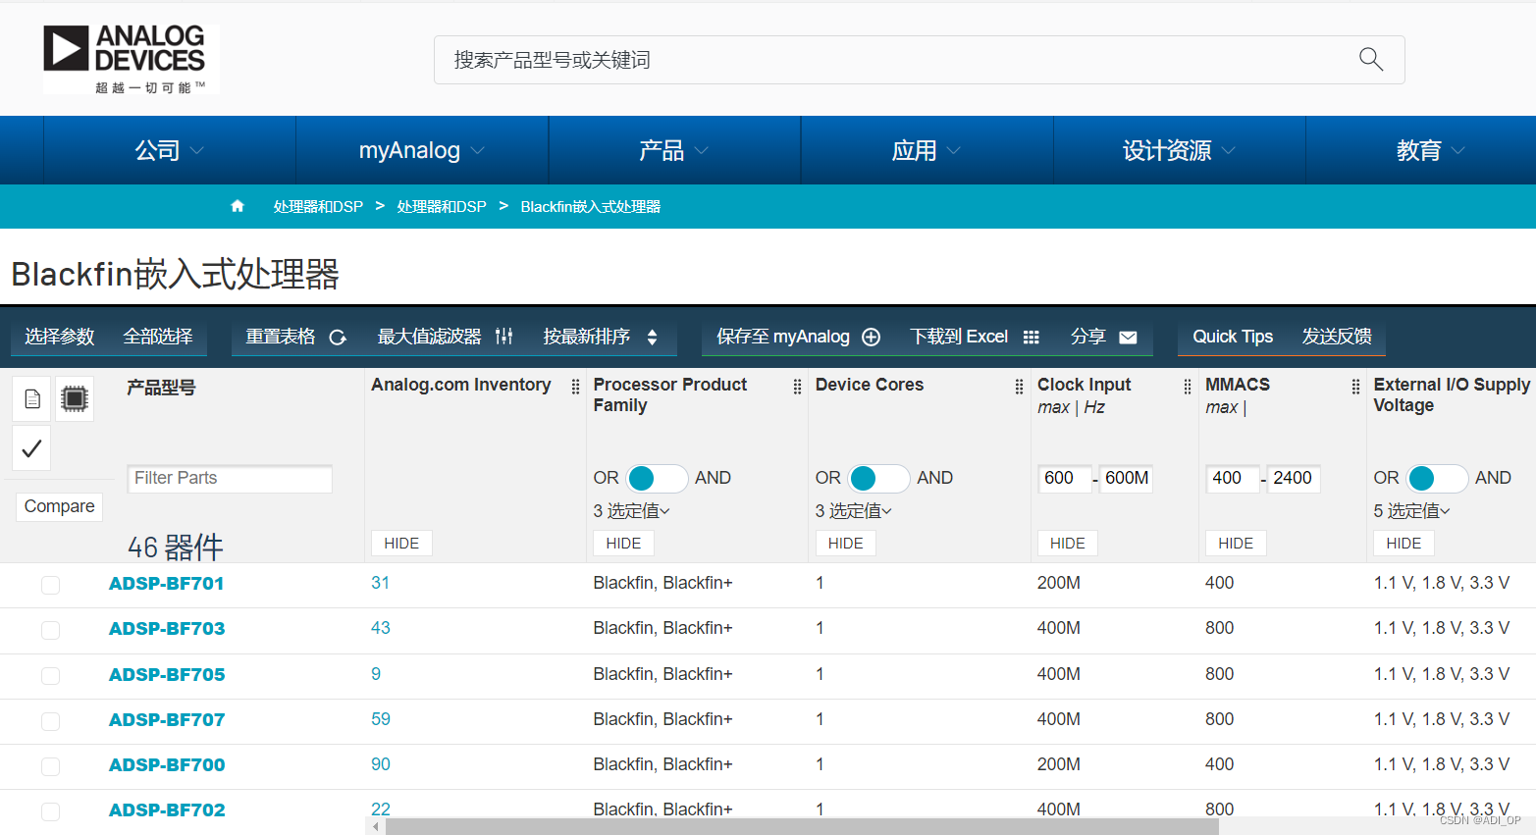This screenshot has width=1536, height=835.
Task: Hide the Device Cores column
Action: [845, 544]
